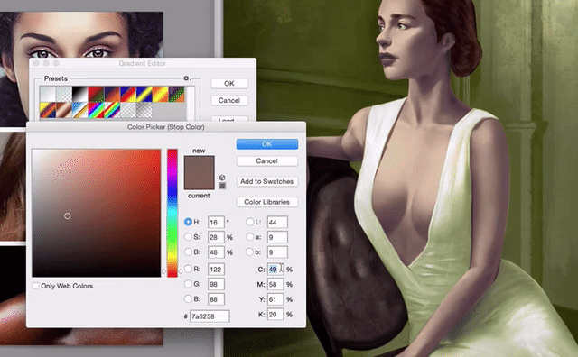Click the H hue value field

coord(216,223)
